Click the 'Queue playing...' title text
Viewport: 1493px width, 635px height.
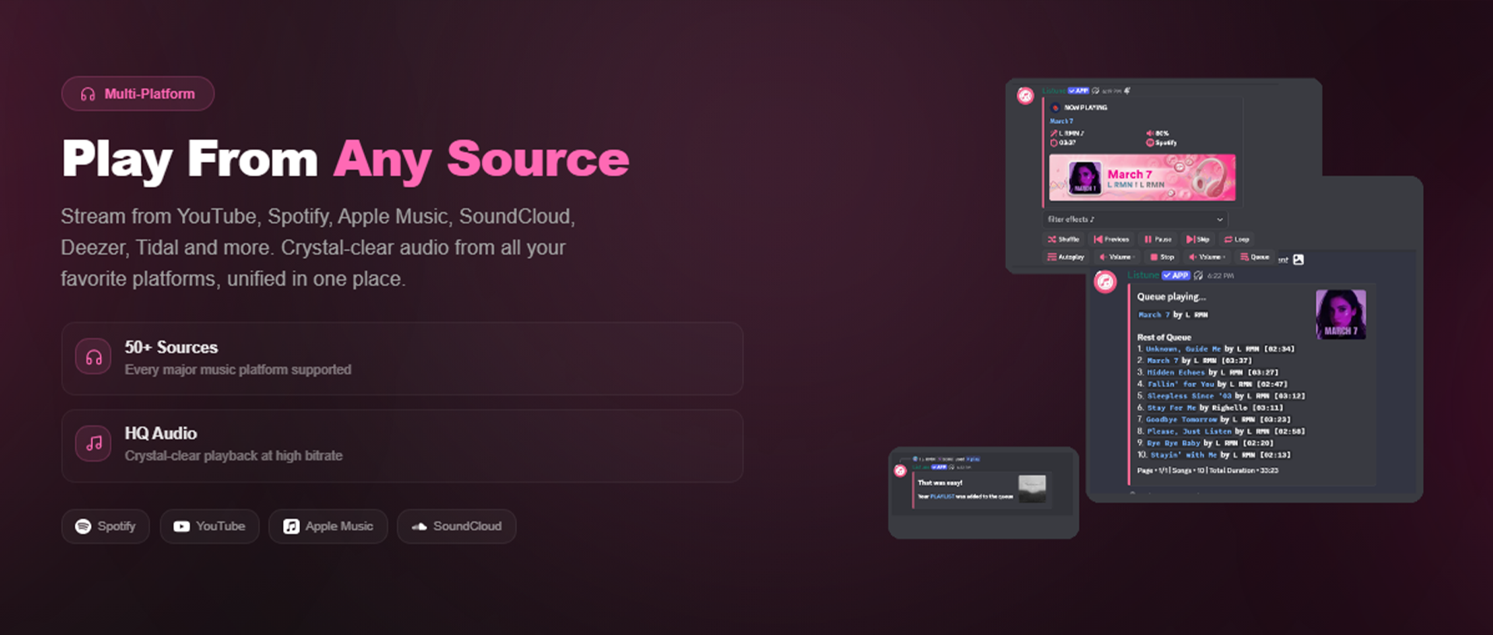pyautogui.click(x=1171, y=297)
